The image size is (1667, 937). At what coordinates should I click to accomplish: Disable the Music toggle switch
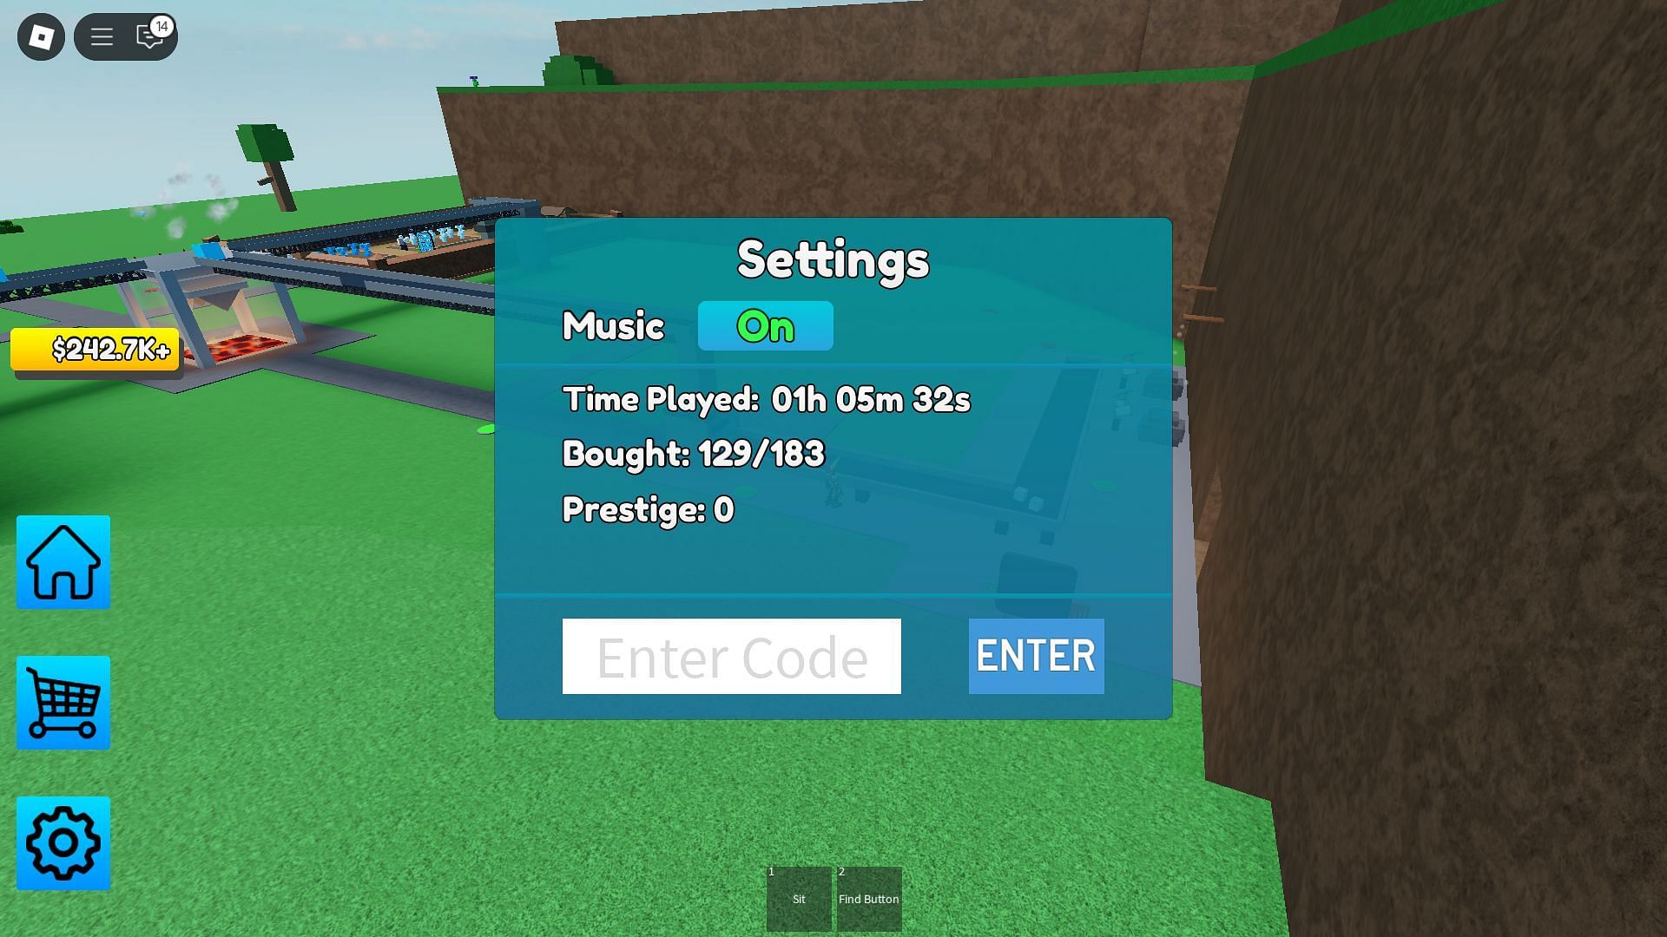tap(765, 325)
